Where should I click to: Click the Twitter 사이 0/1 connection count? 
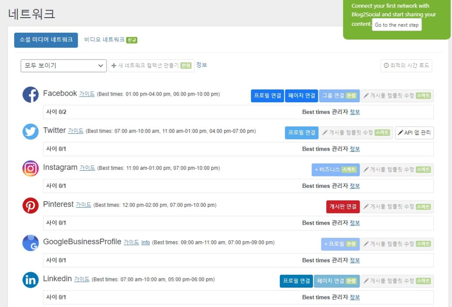[x=56, y=149]
